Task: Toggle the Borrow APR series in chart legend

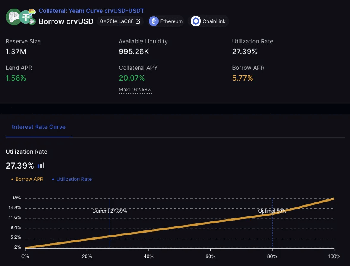Action: coord(27,179)
